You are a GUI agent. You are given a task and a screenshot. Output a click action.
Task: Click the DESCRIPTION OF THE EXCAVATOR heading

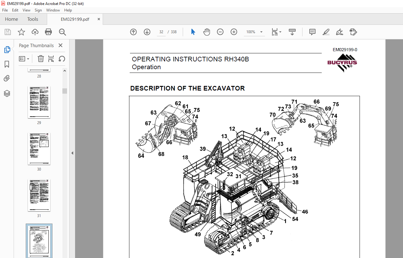(x=187, y=88)
